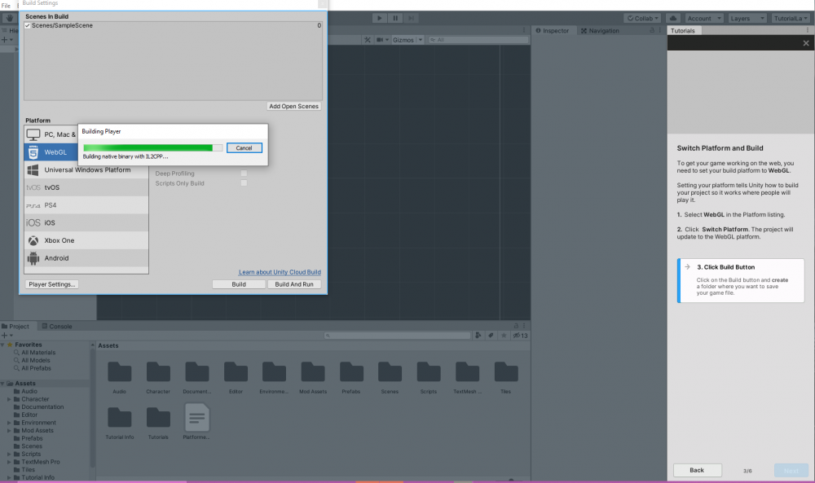Click the Build And Run button
This screenshot has height=483, width=815.
(x=294, y=284)
